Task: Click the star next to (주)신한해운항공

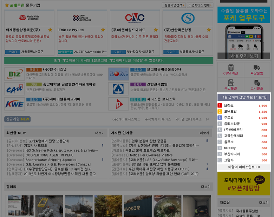Action: (209, 30)
